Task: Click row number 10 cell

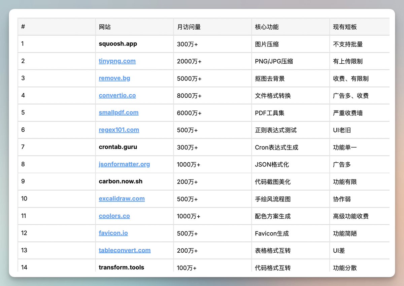Action: click(57, 199)
